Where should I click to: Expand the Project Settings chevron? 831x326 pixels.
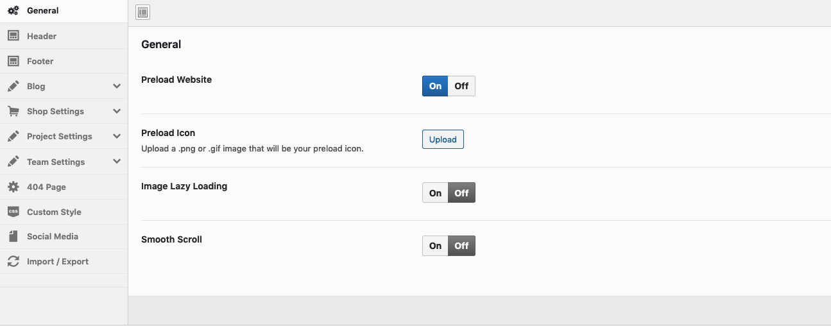117,136
